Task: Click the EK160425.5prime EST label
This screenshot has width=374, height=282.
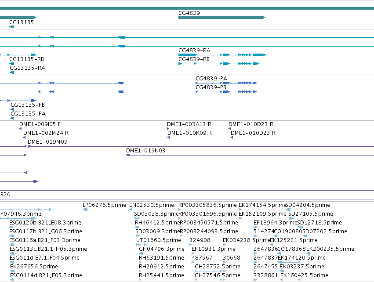Action: 304,275
